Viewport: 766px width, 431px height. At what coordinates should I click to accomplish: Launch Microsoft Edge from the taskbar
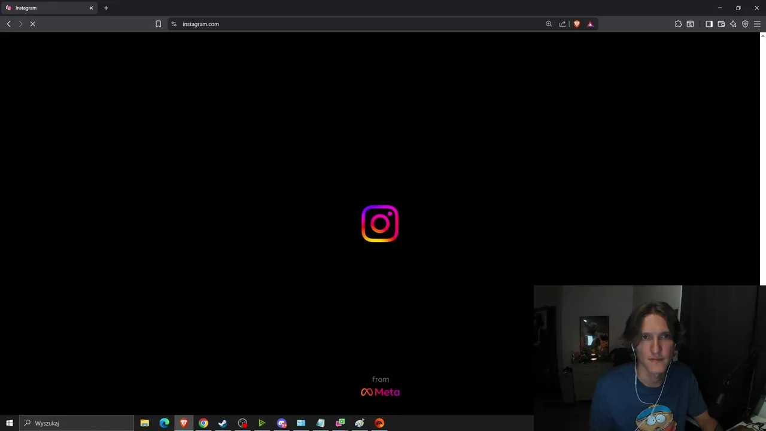point(164,423)
